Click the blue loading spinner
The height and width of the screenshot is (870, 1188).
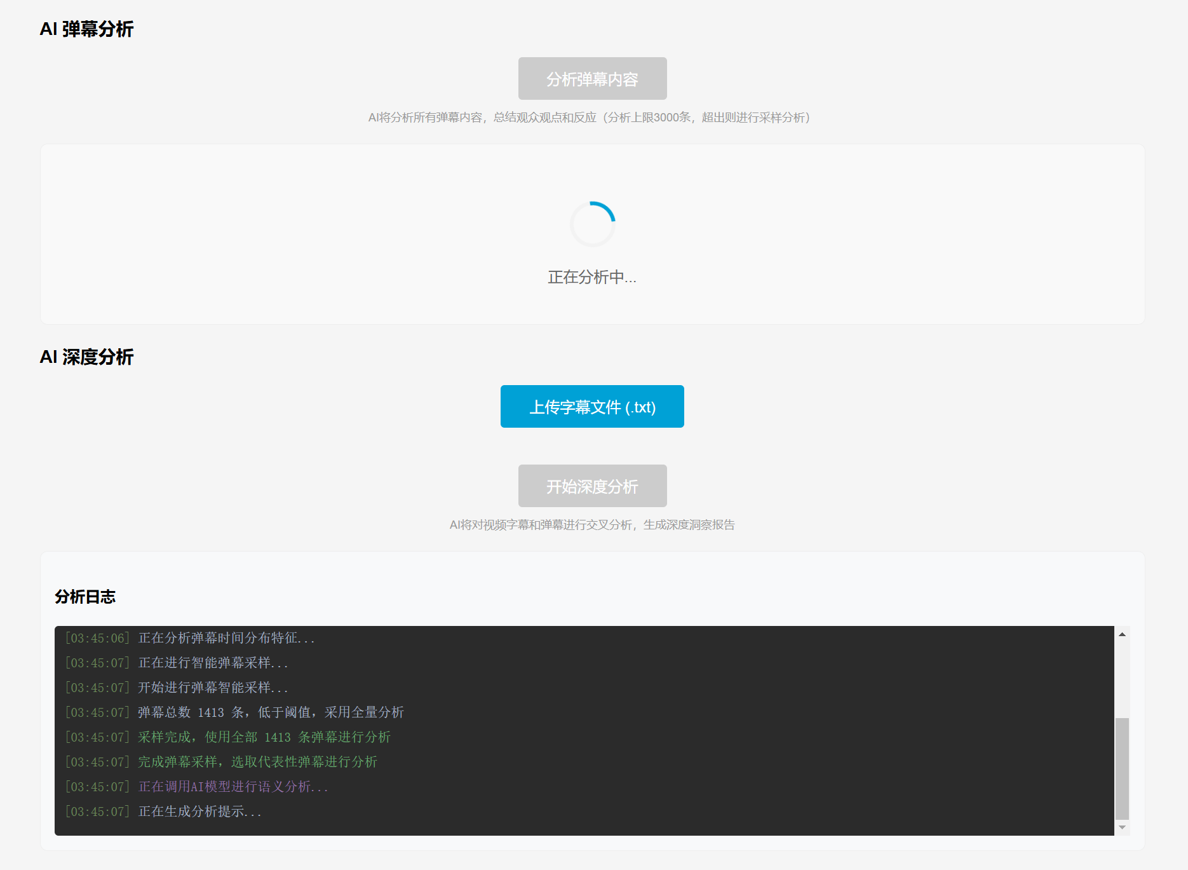point(592,224)
